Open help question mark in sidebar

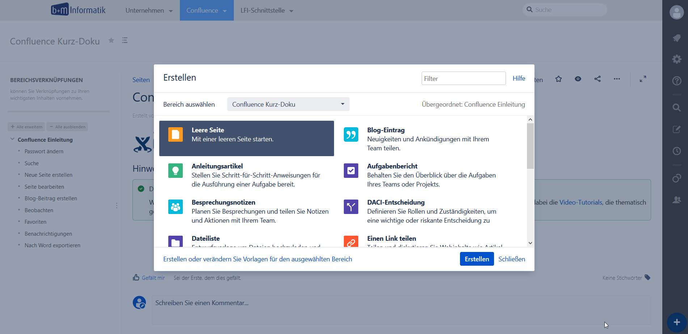click(x=676, y=81)
